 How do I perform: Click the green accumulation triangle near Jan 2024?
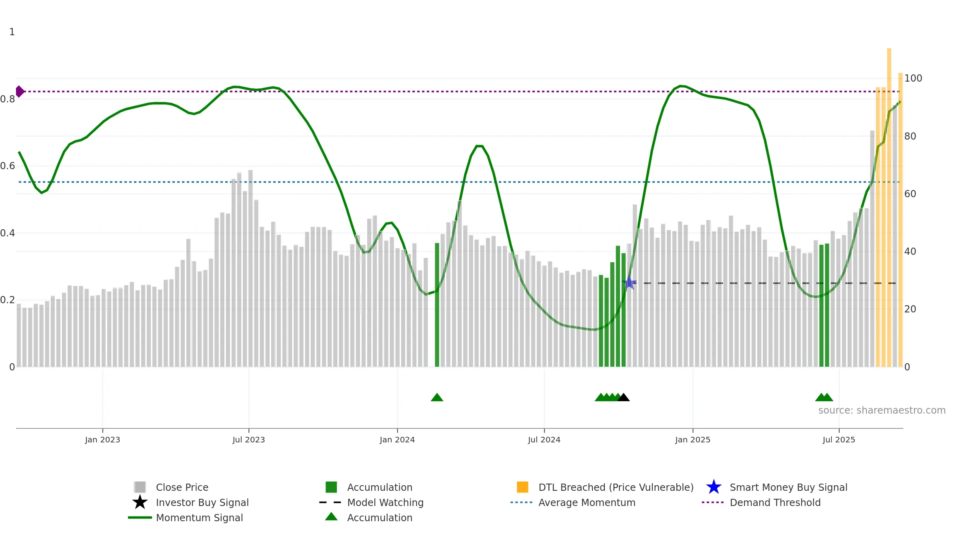437,397
